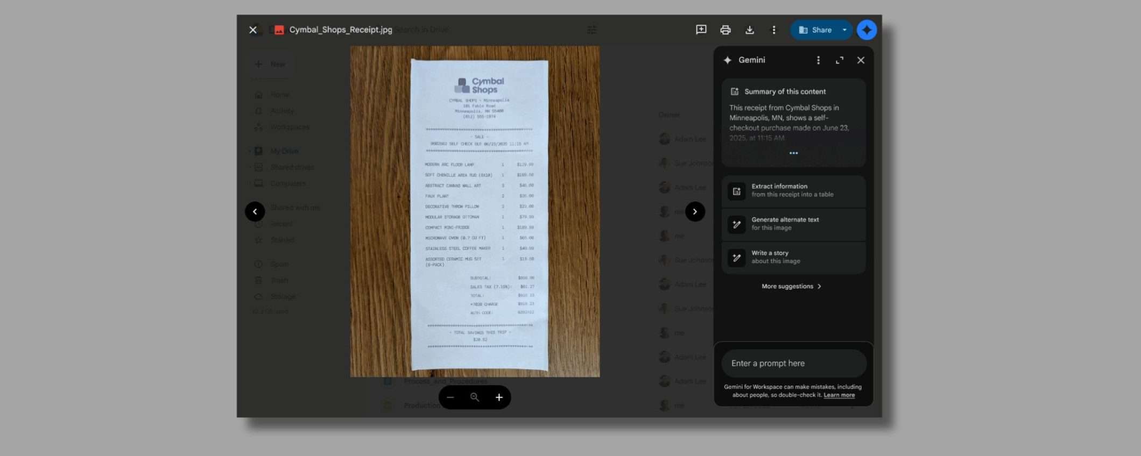Viewport: 1141px width, 456px height.
Task: Expand the Share dropdown arrow
Action: [844, 30]
